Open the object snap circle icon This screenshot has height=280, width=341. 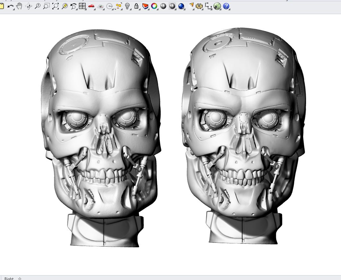pos(110,6)
